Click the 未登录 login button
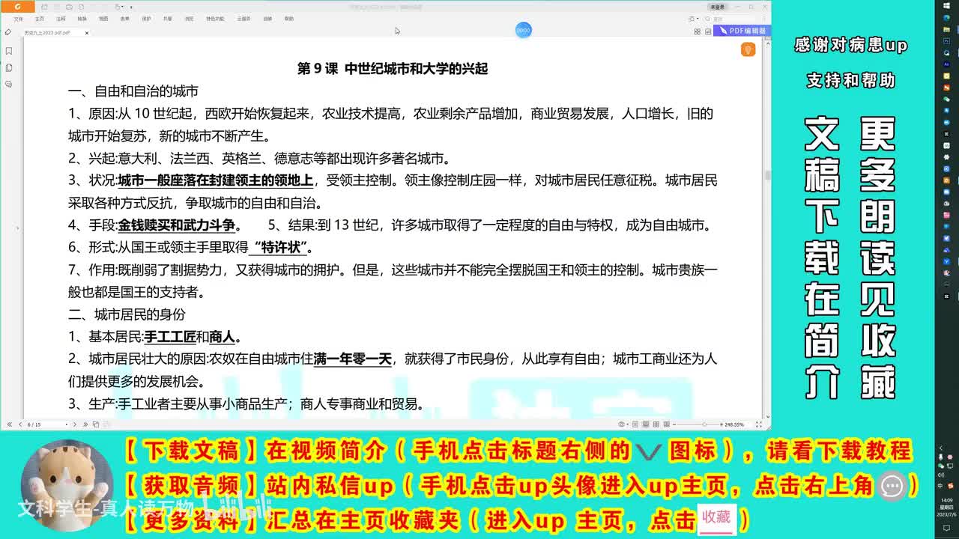959x539 pixels. (717, 7)
